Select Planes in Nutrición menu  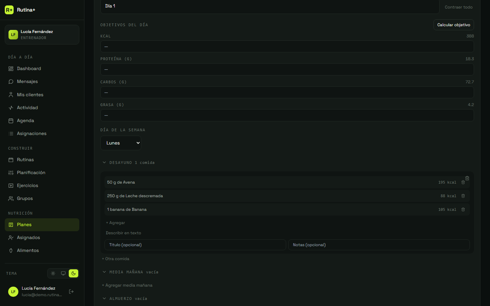click(x=42, y=225)
